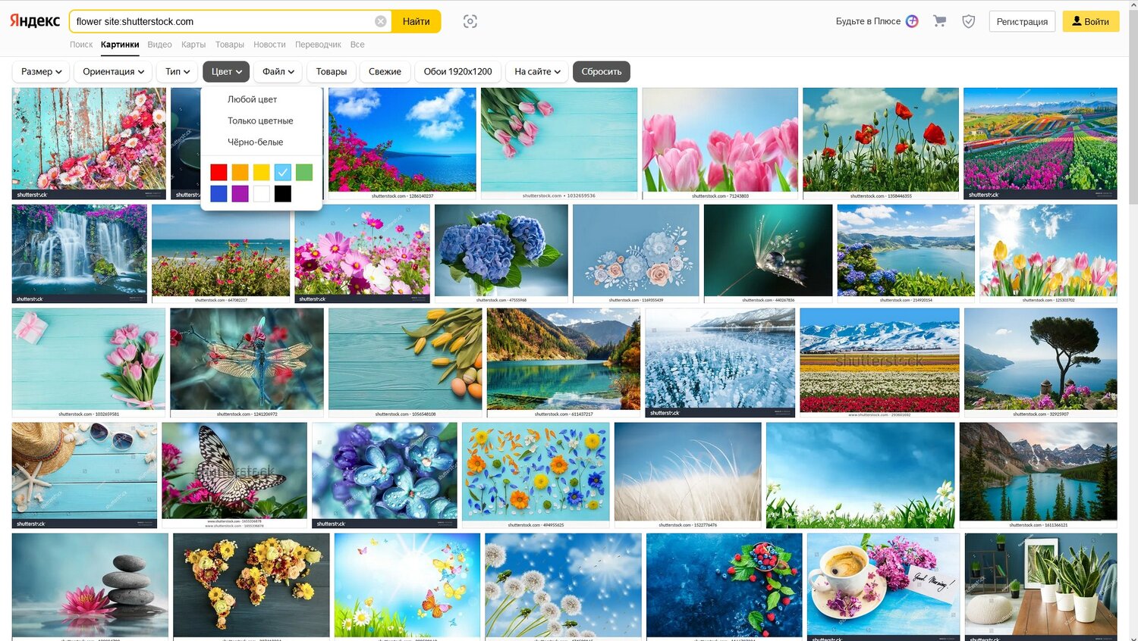Viewport: 1138px width, 641px height.
Task: Click the Будьте в Плюсе link
Action: pyautogui.click(x=868, y=21)
